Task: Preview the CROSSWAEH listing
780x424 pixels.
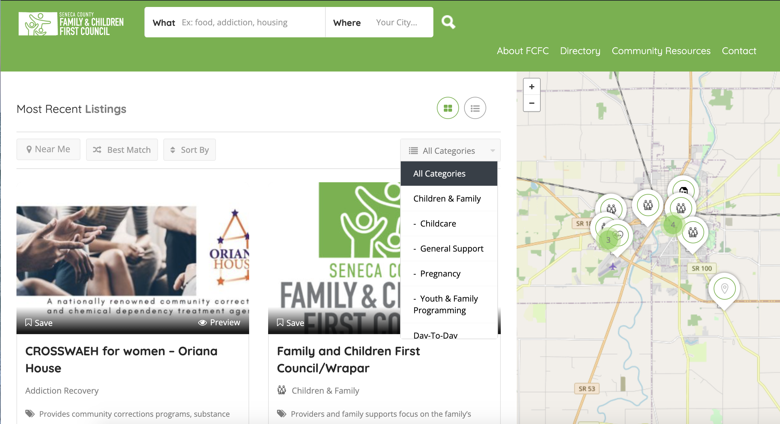Action: [x=219, y=322]
